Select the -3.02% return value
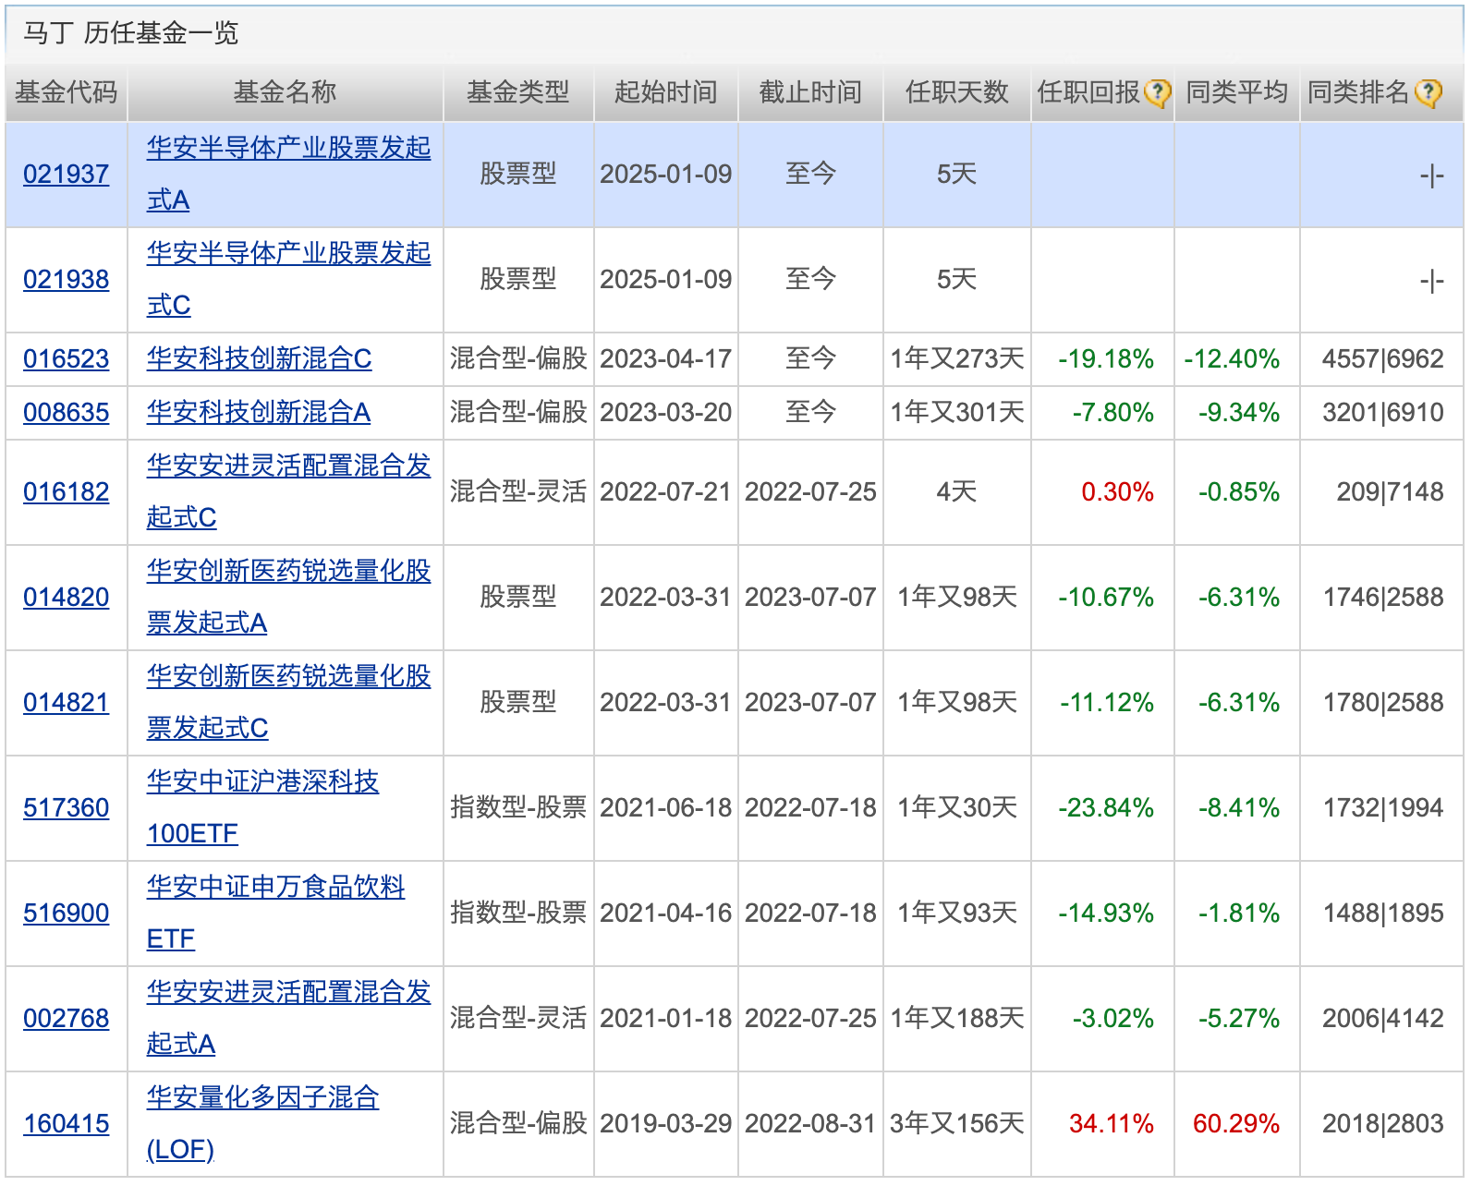The image size is (1471, 1186). pos(1113,1019)
